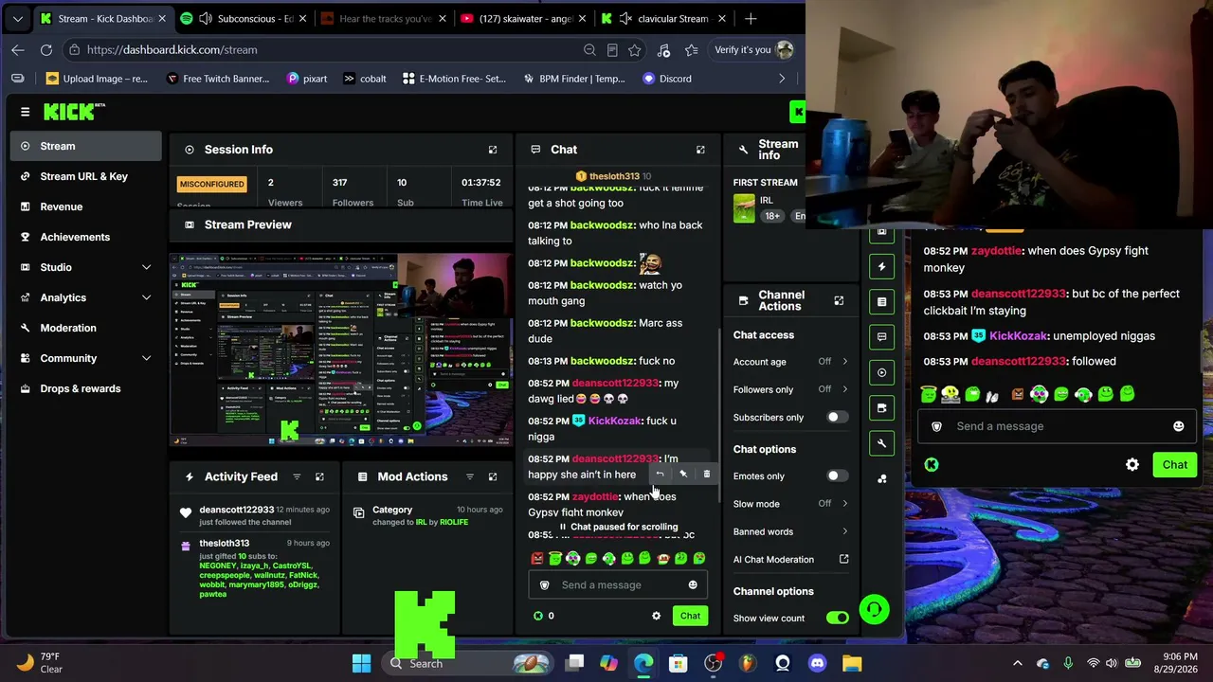
Task: Open Discord from the taskbar
Action: click(818, 663)
